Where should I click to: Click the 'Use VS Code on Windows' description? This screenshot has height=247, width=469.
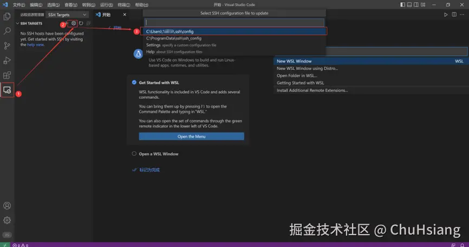pyautogui.click(x=192, y=62)
